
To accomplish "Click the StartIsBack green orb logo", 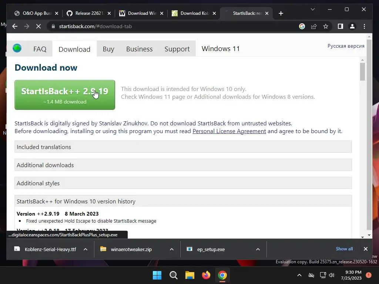I will pyautogui.click(x=17, y=48).
